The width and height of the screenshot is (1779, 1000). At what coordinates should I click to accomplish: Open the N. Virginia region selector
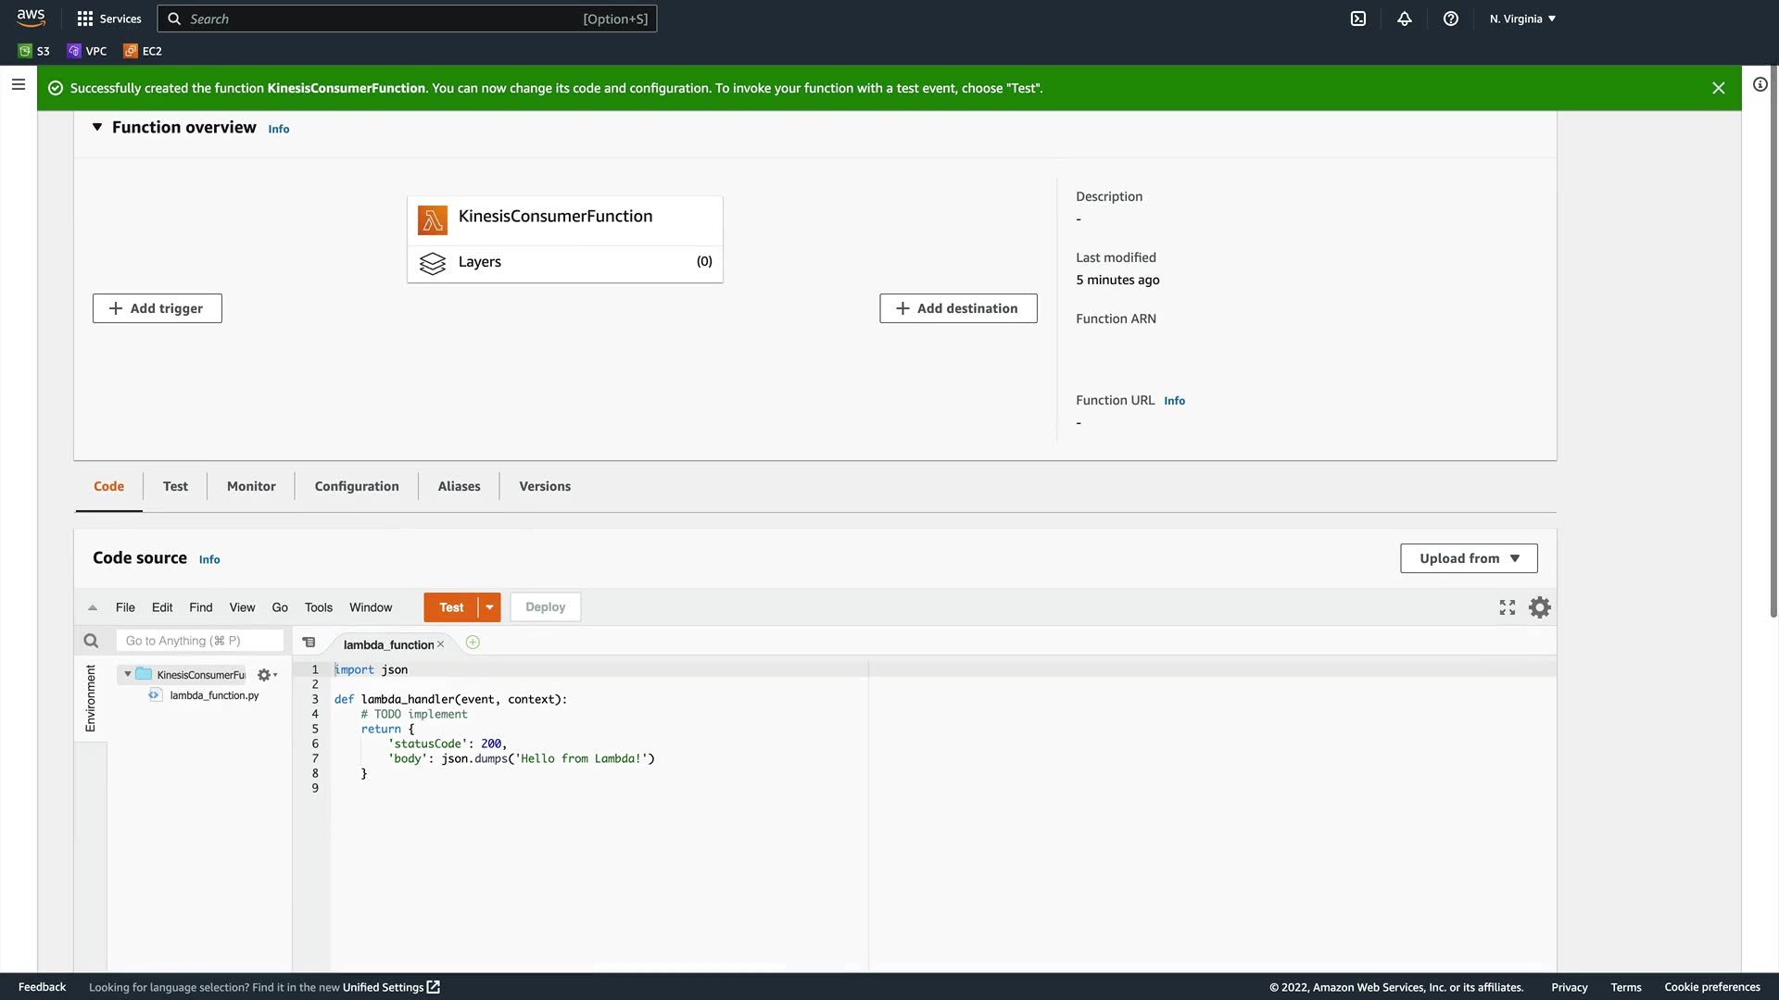tap(1522, 19)
